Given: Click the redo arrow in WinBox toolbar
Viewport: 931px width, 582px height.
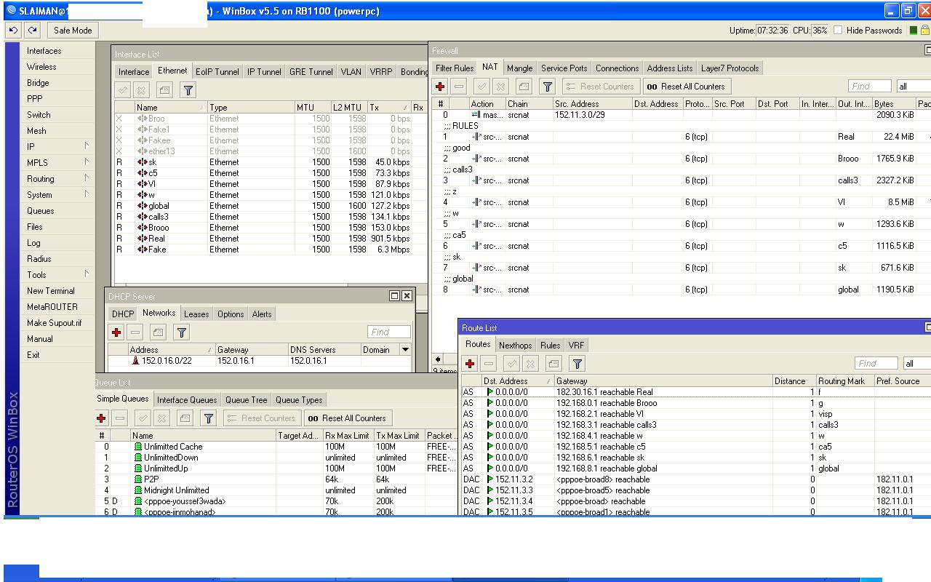Looking at the screenshot, I should [x=32, y=31].
